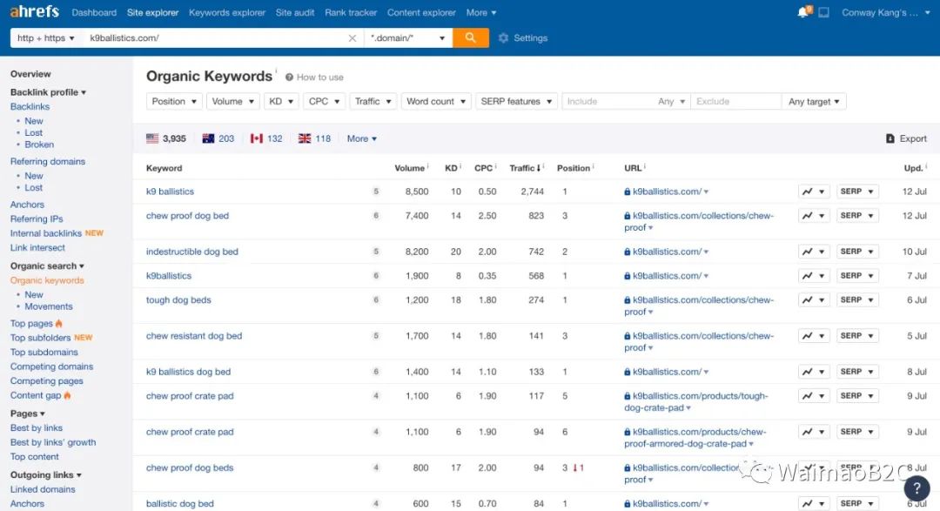
Task: Go to Site audit in top menu
Action: 295,13
